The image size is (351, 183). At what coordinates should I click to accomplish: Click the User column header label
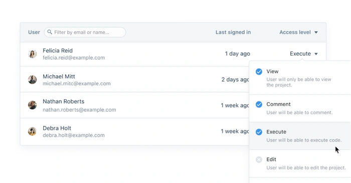[34, 32]
